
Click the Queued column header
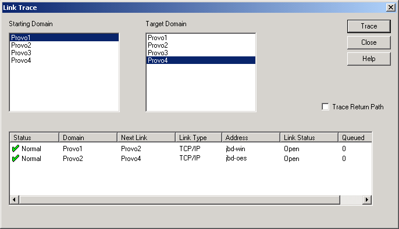click(x=355, y=138)
